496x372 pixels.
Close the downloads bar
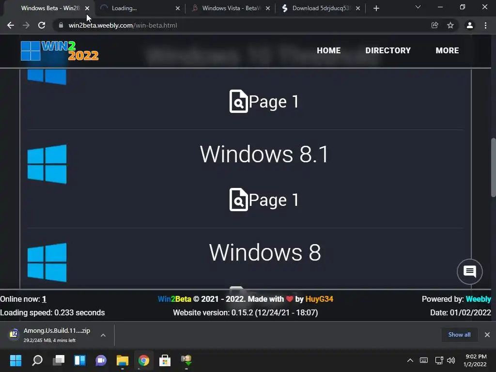click(487, 335)
